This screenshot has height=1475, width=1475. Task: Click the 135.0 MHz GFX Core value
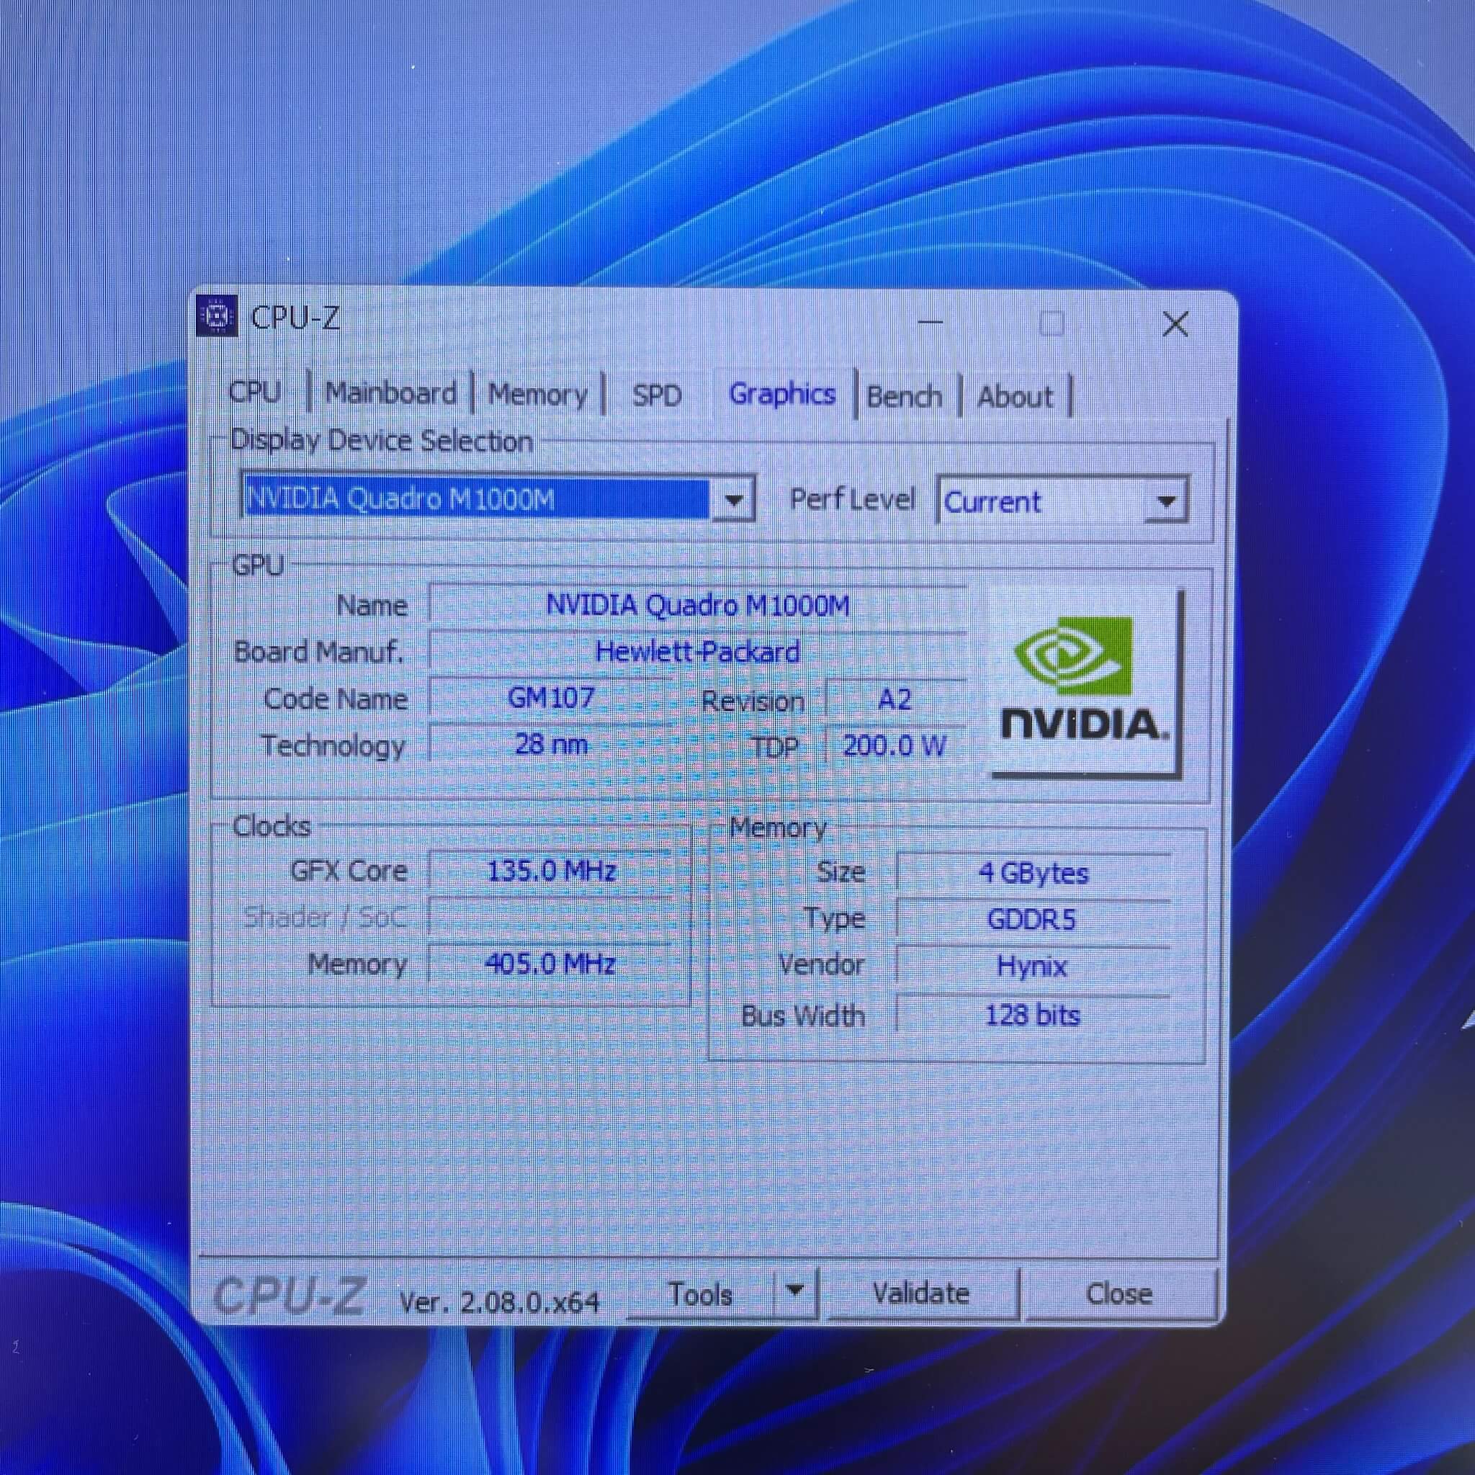551,870
